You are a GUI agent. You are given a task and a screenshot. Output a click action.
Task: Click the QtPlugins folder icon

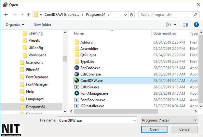(77, 55)
